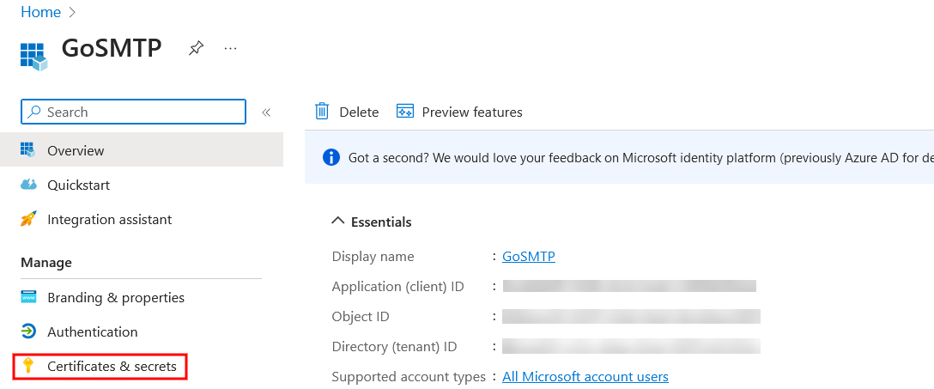The width and height of the screenshot is (934, 389).
Task: Click the blurred Object ID value
Action: [x=632, y=316]
